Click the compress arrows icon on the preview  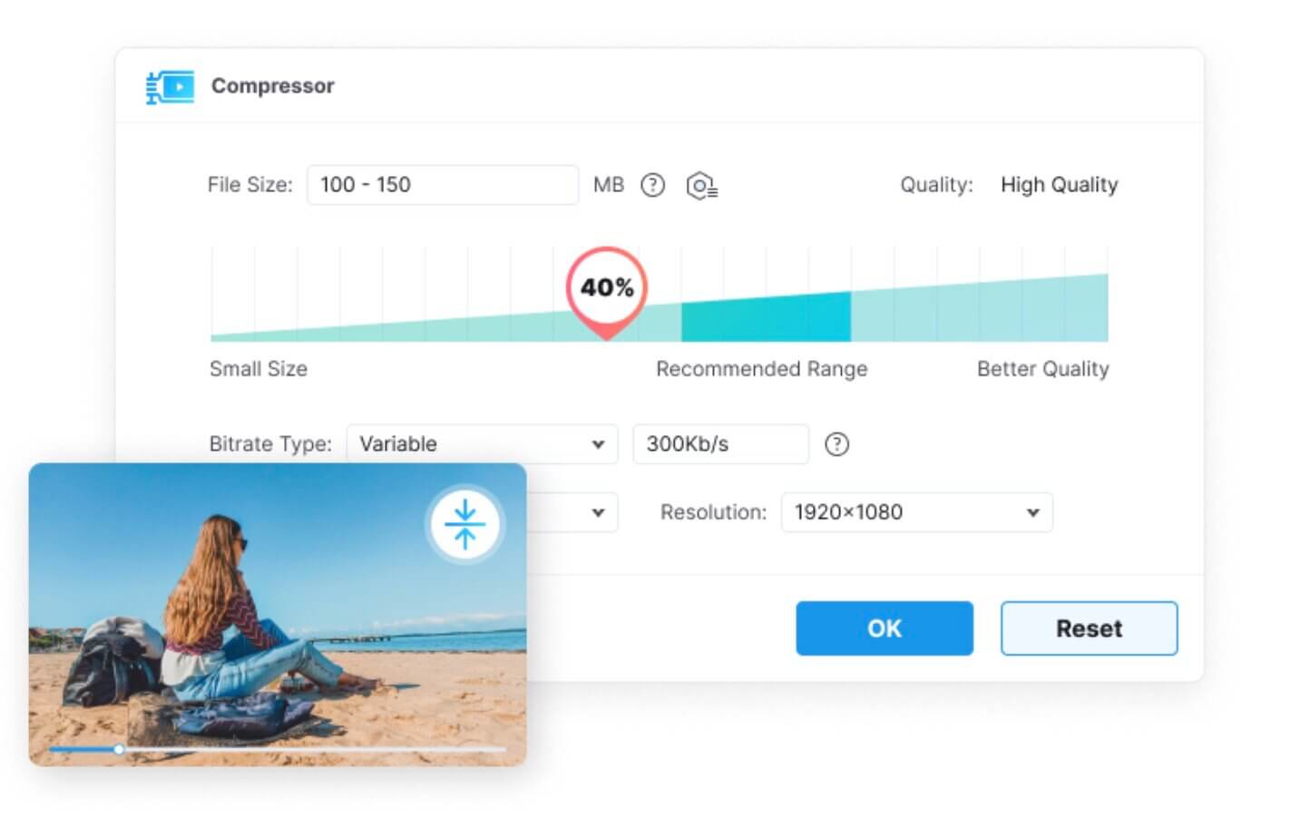click(x=465, y=524)
